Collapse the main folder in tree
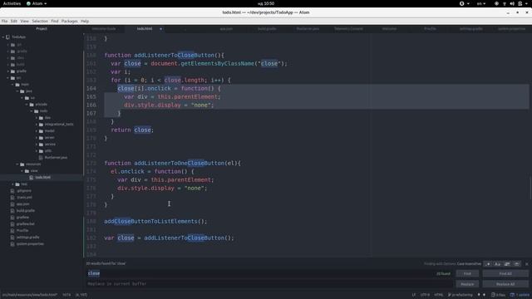Image resolution: width=532 pixels, height=299 pixels. pyautogui.click(x=13, y=85)
